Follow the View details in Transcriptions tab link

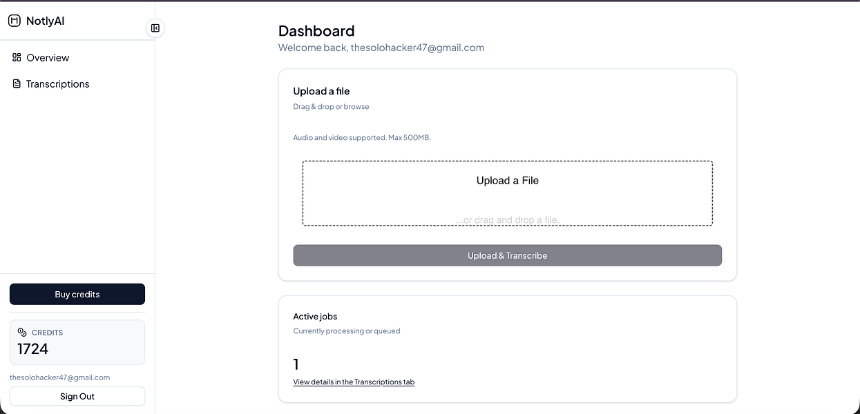pyautogui.click(x=354, y=382)
